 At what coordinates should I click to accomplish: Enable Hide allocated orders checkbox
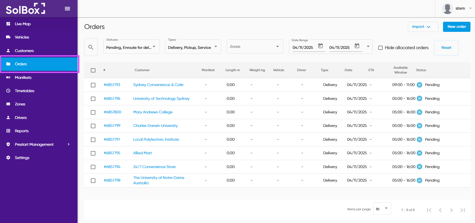380,48
